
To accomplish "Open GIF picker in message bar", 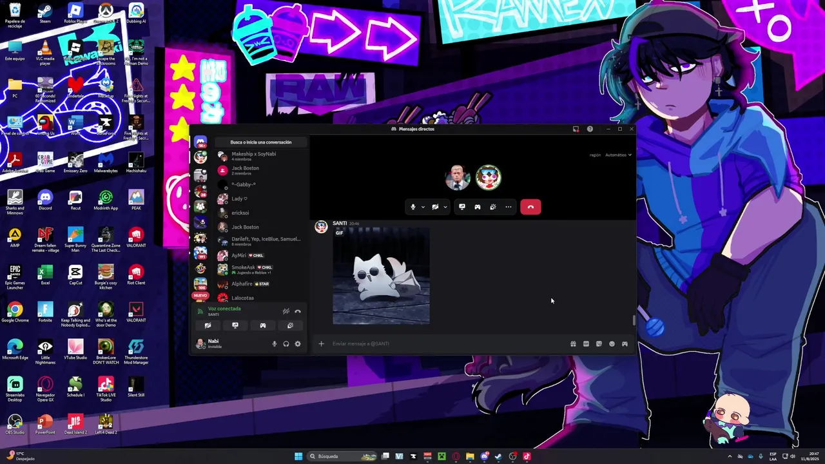I will pyautogui.click(x=586, y=343).
